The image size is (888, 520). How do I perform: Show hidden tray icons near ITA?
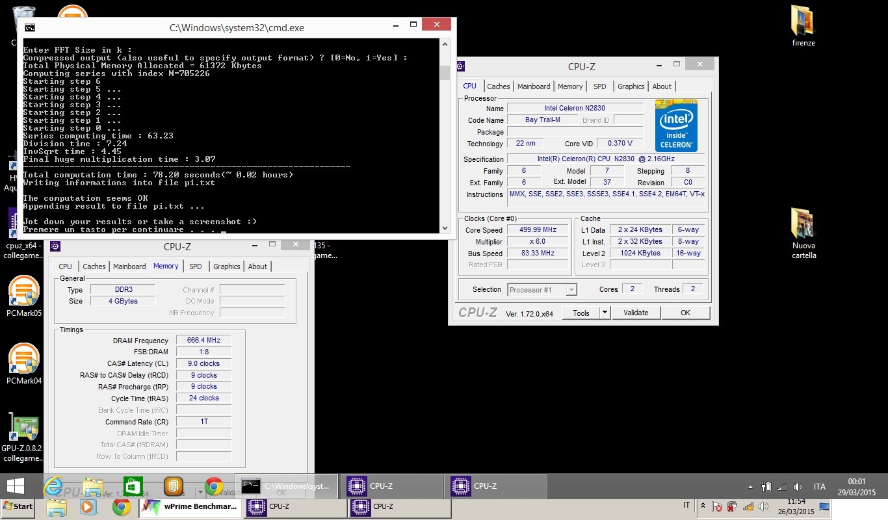pyautogui.click(x=751, y=487)
